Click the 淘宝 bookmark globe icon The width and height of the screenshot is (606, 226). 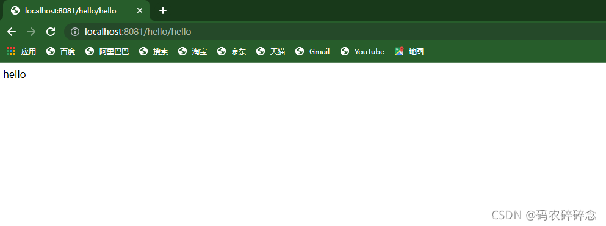tap(182, 51)
